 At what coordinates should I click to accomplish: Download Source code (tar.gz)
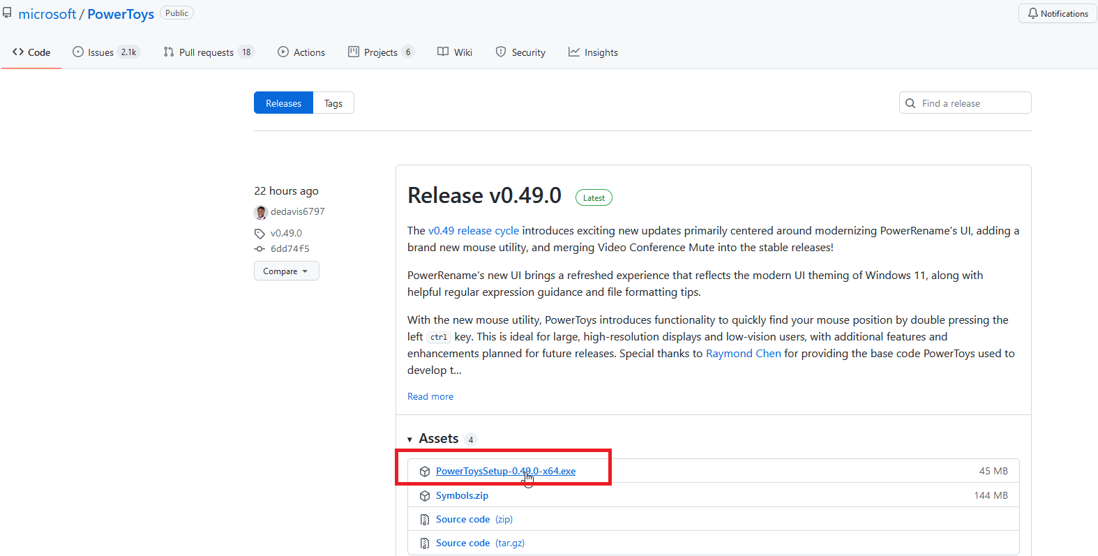pos(480,543)
